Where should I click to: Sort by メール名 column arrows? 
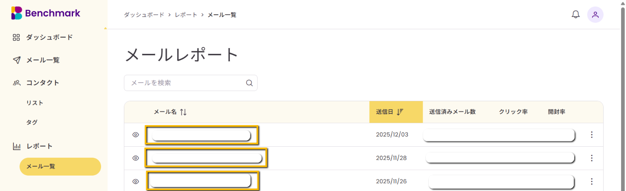click(183, 112)
